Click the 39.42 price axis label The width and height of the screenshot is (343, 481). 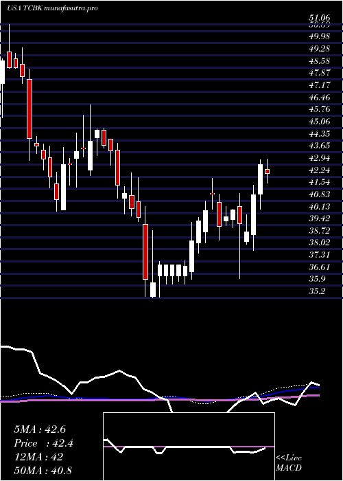click(x=319, y=219)
